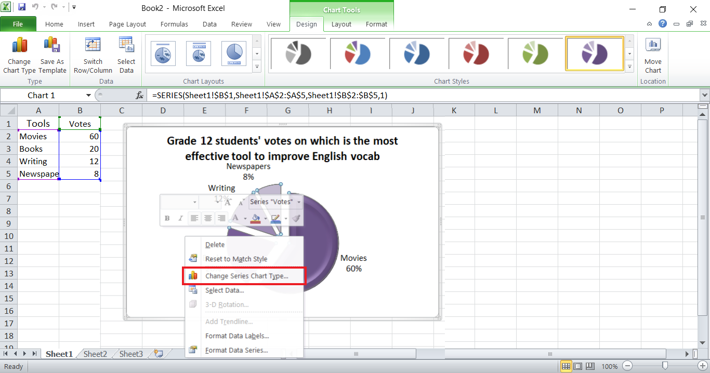The image size is (710, 373).
Task: Switch to the Layout tab under Chart Tools
Action: 341,24
